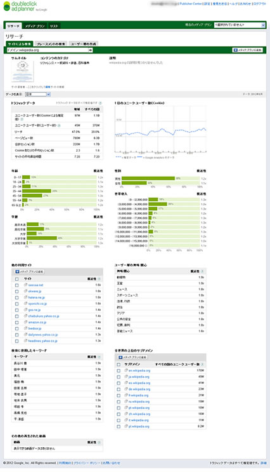Open the Research main tab
270x472 pixels.
(13, 26)
